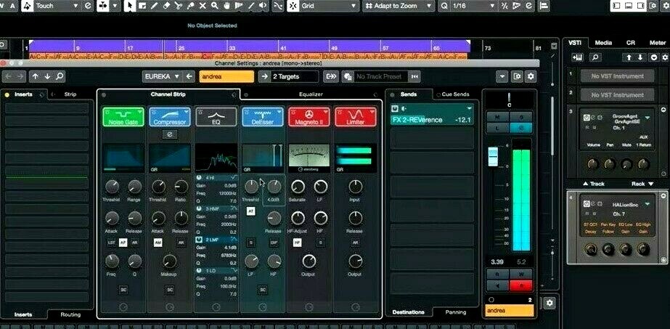The image size is (670, 329).
Task: Open the Touch automation mode dropdown
Action: click(76, 6)
